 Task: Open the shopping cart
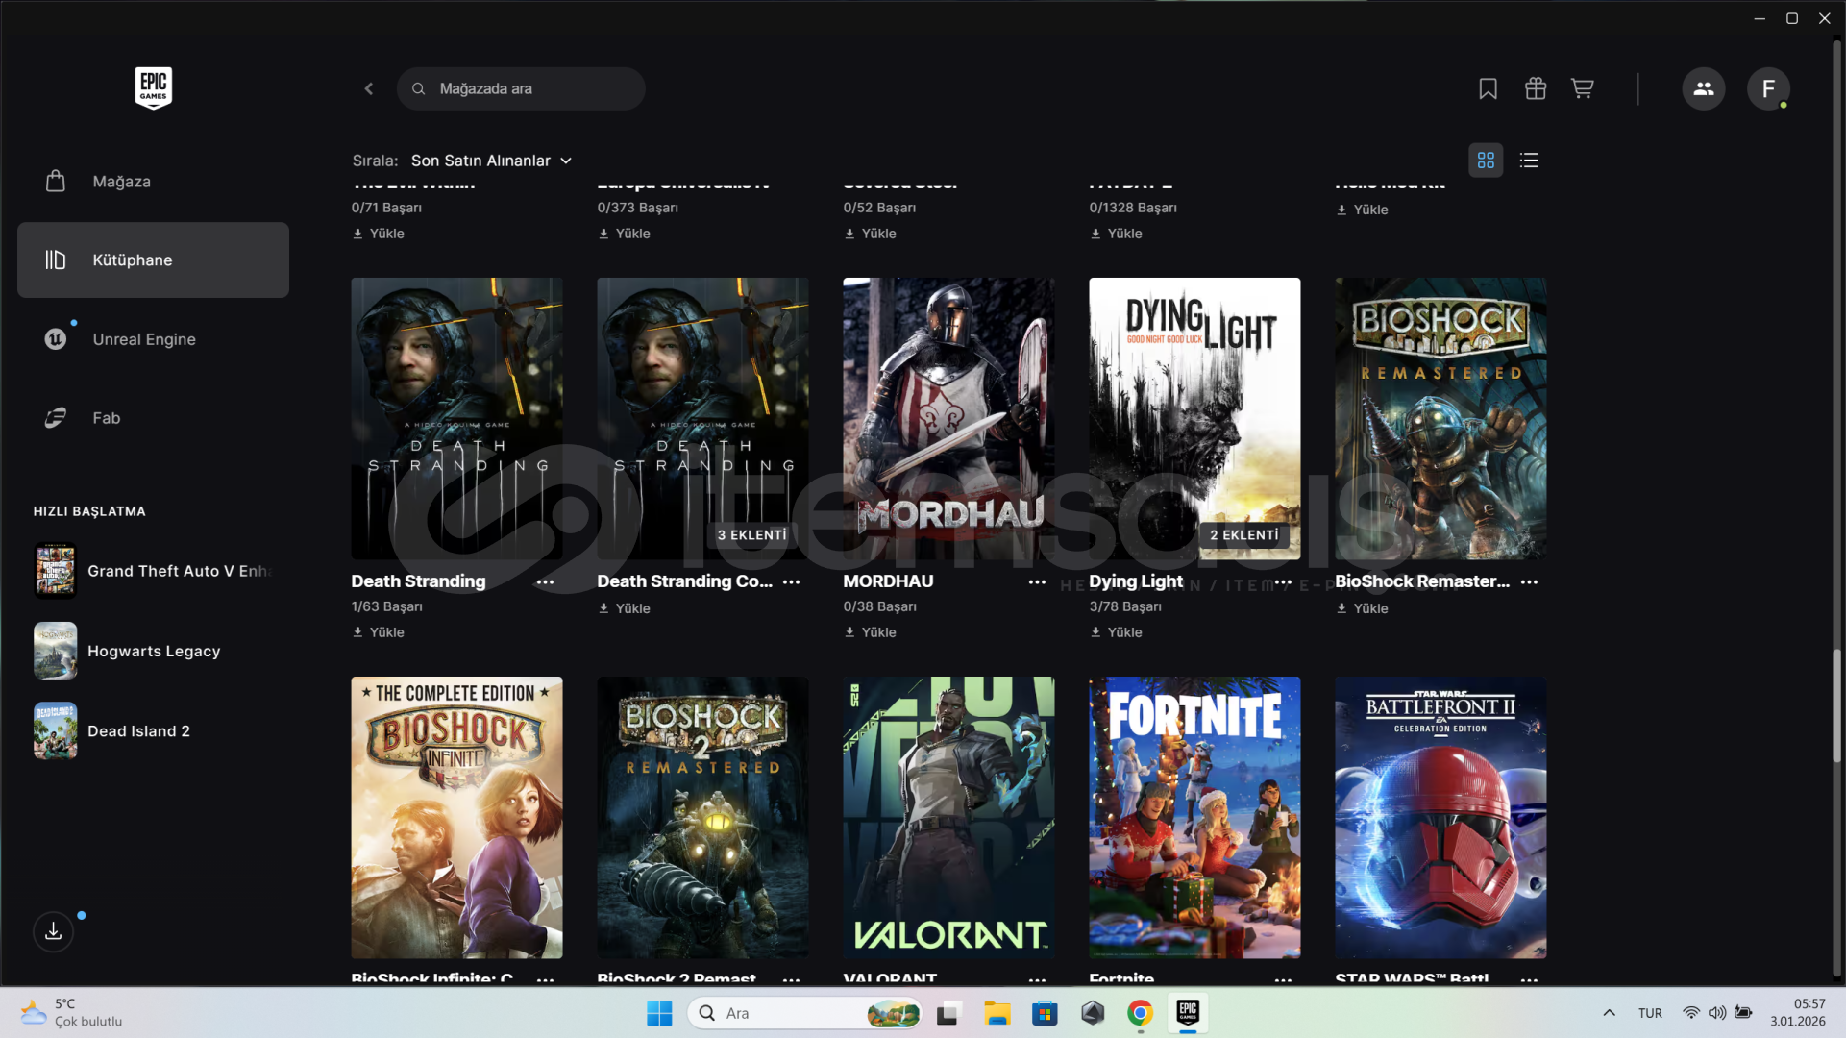coord(1582,88)
